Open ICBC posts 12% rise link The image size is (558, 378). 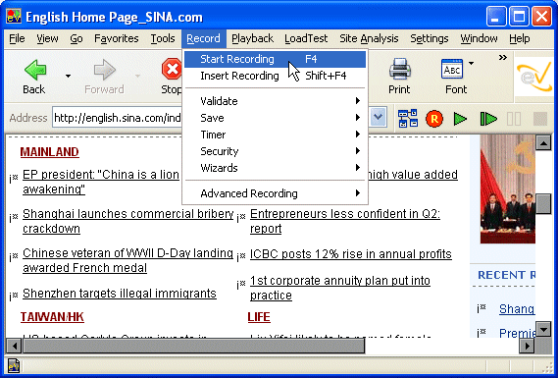[x=351, y=254]
